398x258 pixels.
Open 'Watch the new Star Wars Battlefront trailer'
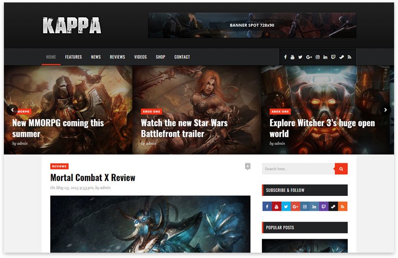184,129
